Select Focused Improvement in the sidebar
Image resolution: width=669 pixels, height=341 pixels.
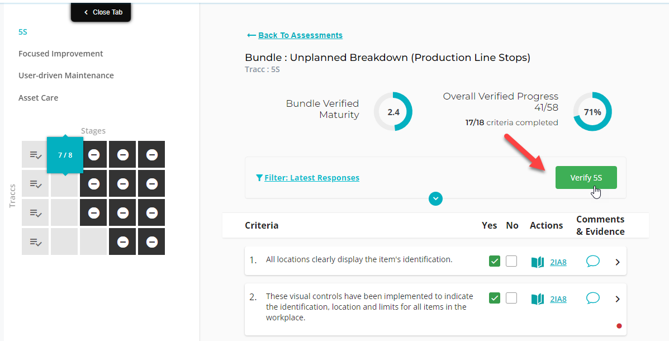coord(60,54)
